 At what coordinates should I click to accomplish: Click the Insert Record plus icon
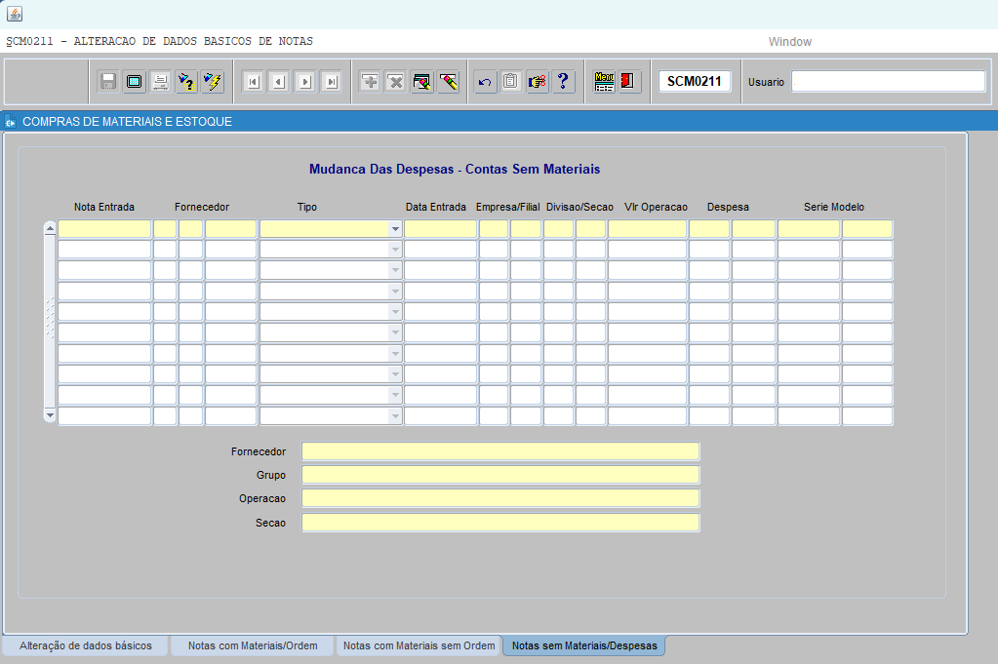coord(370,82)
